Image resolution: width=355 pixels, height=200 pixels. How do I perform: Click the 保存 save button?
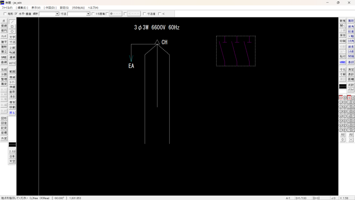tap(343, 35)
